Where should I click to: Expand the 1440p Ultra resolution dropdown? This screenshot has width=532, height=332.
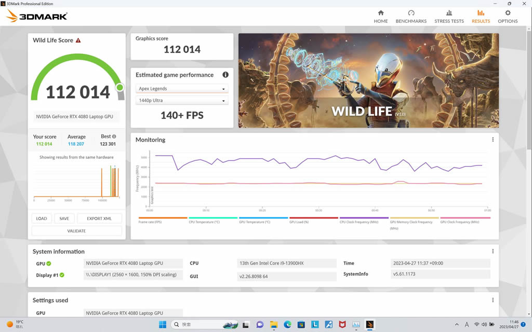pos(182,101)
